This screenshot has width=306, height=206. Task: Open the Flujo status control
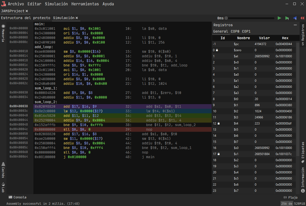click(293, 197)
